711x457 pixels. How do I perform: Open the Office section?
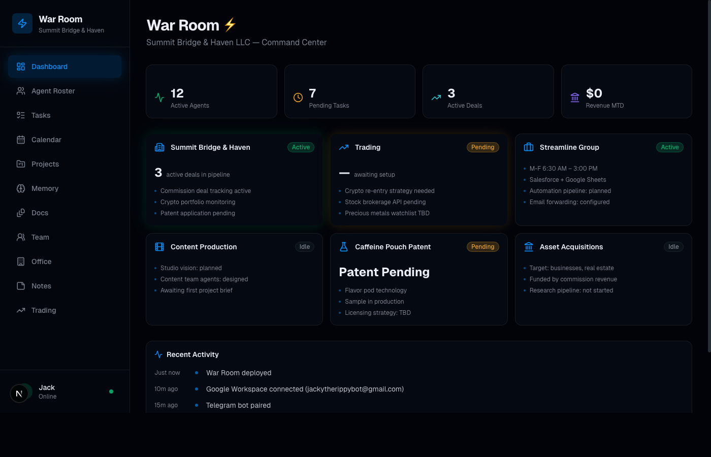coord(65,262)
